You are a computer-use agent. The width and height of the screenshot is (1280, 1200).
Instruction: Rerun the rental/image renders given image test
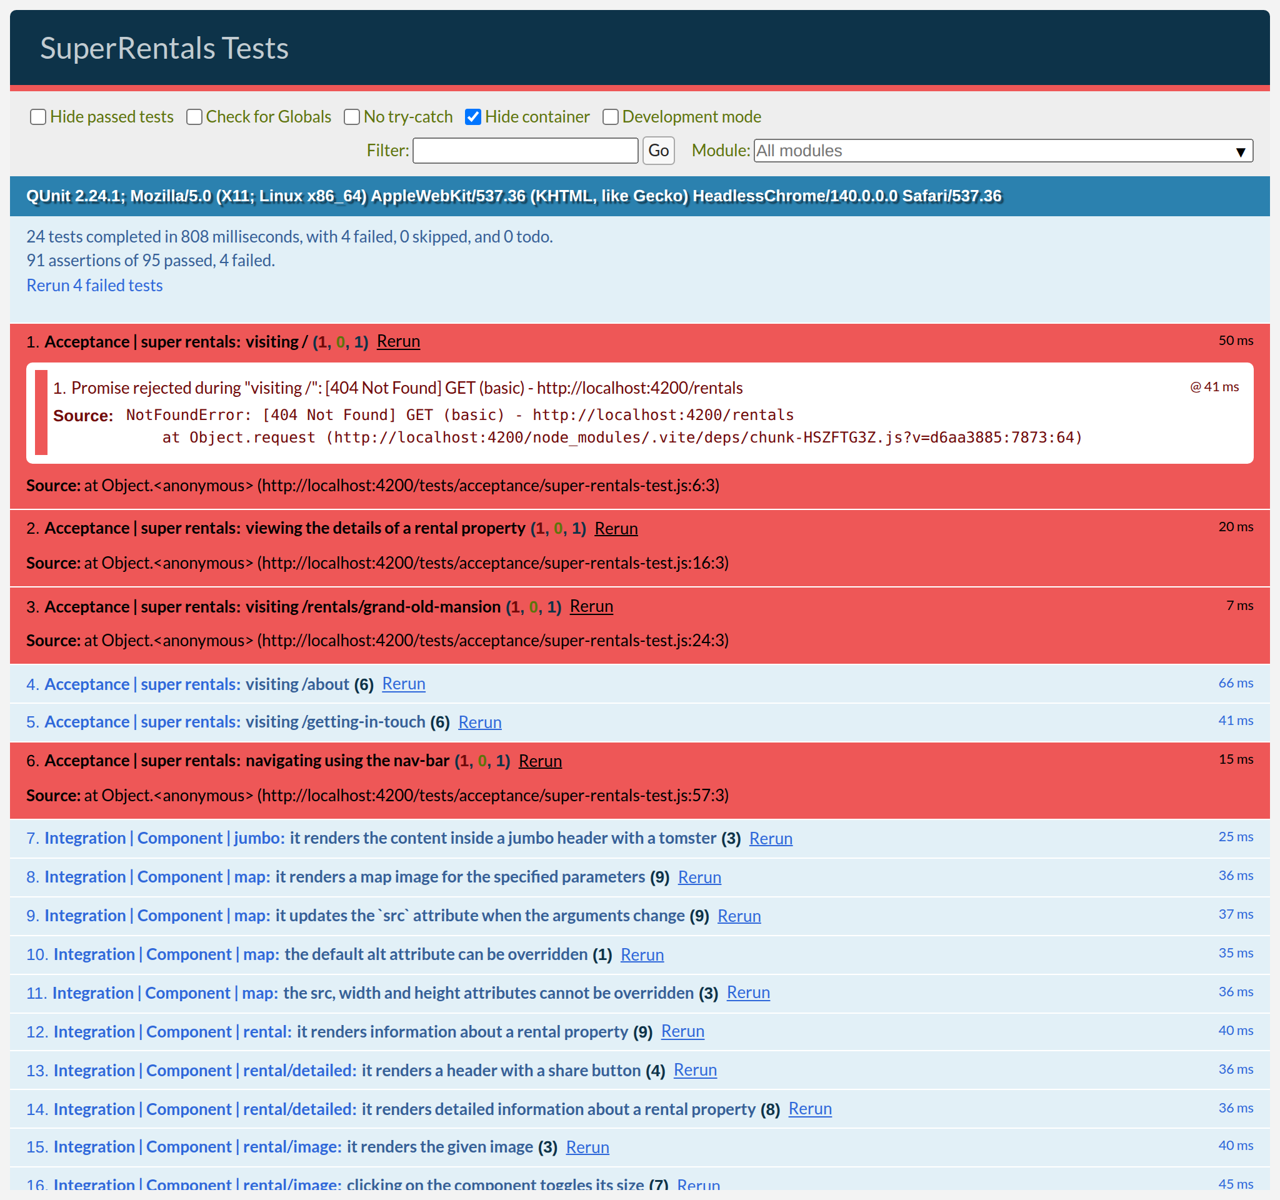click(x=586, y=1147)
